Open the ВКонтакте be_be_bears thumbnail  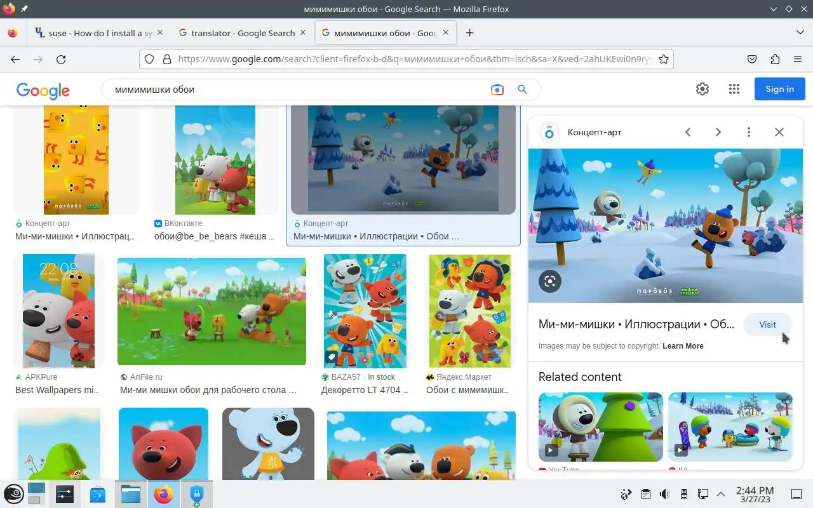tap(215, 160)
